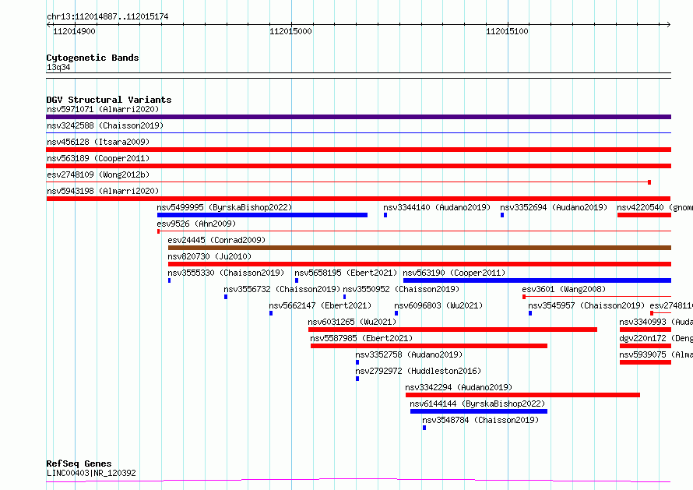Select the red bar under nsv820730
Viewport: 693px width, 490px height.
(x=420, y=264)
